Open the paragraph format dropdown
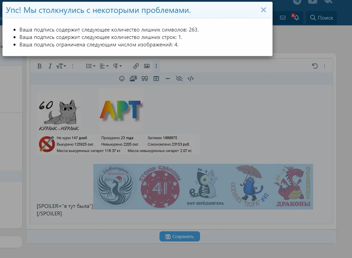Screen dimensions: 352x258 tap(117, 66)
